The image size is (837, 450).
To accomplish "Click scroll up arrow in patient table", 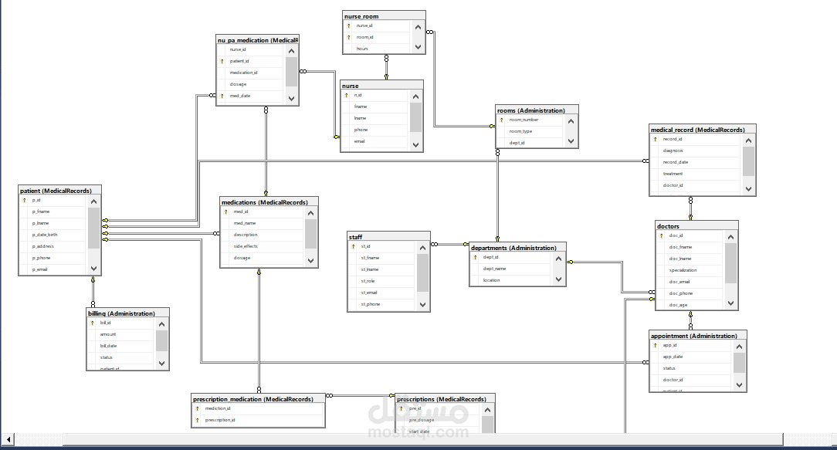I will point(94,201).
